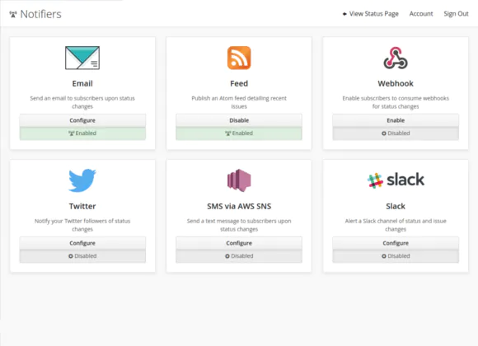Click SMS card's gray Disabled status bar
478x346 pixels.
239,256
